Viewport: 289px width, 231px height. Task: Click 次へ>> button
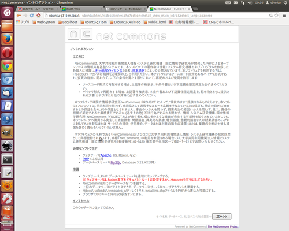click(222, 217)
